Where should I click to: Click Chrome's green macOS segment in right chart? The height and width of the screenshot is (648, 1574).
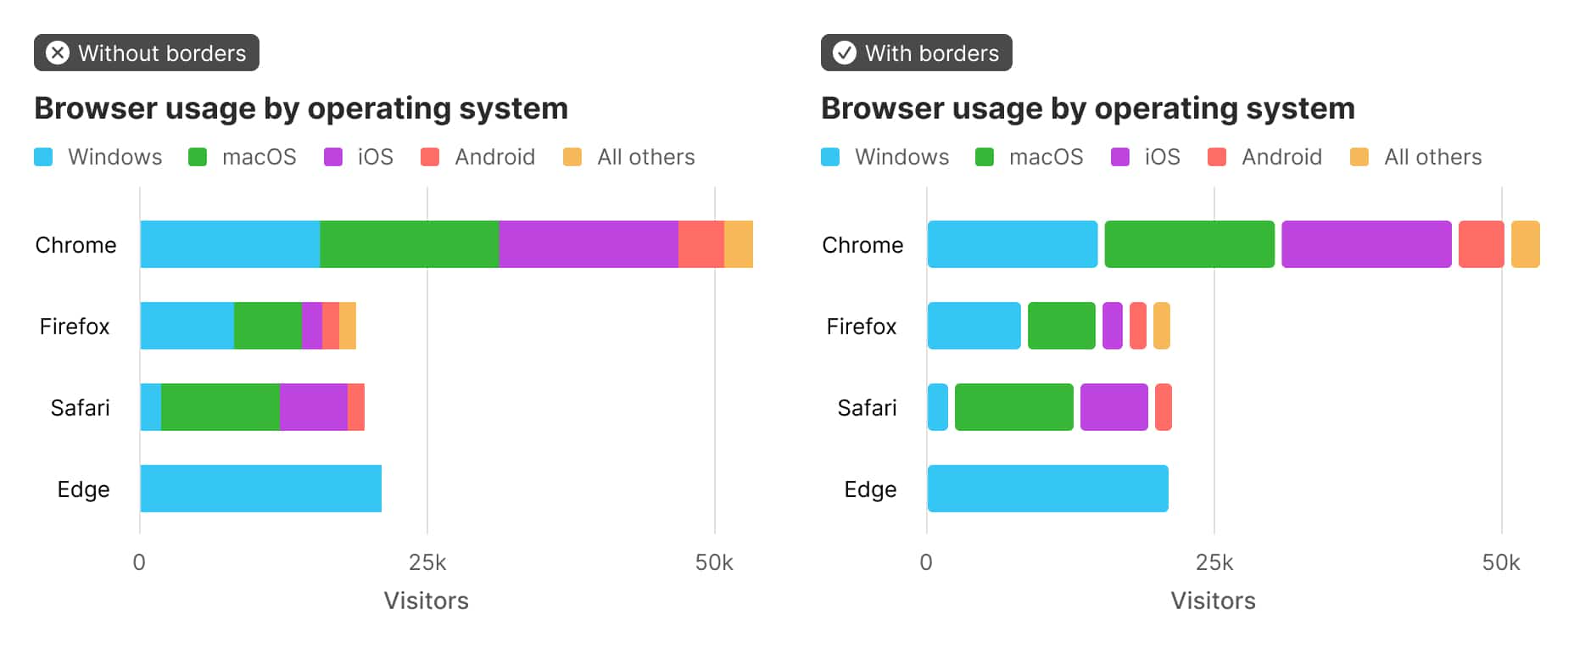click(1189, 244)
